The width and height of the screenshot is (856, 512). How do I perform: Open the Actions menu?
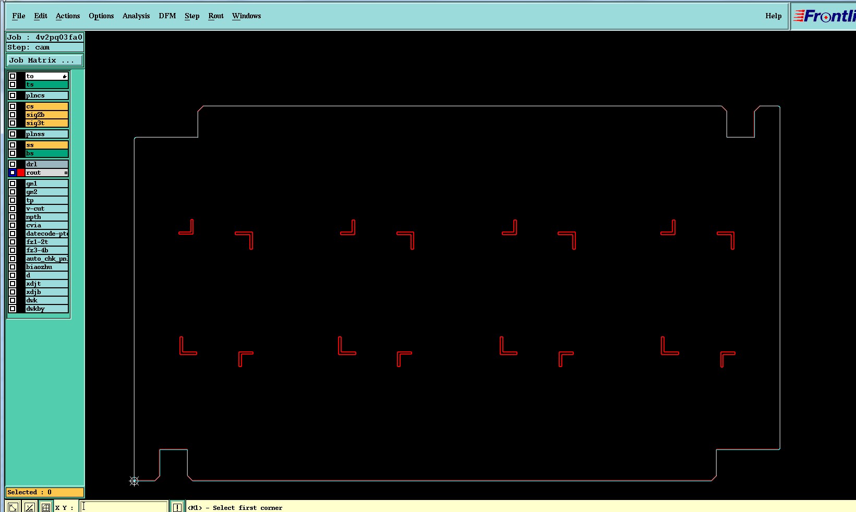coord(68,16)
